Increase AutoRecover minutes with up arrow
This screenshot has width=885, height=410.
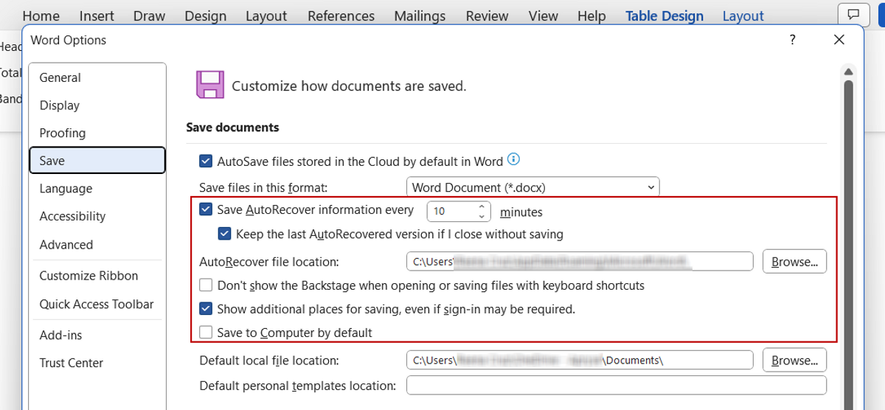(482, 206)
